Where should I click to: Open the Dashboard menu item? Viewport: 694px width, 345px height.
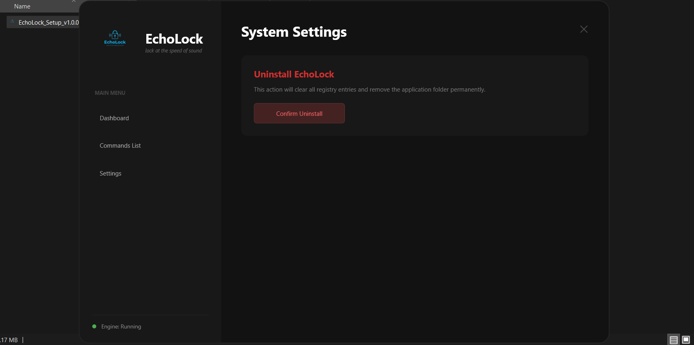click(114, 118)
